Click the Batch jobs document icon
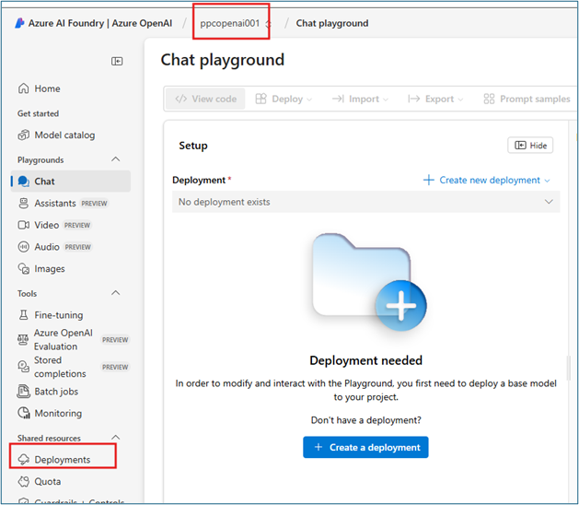Viewport: 579px width, 505px height. [x=23, y=391]
